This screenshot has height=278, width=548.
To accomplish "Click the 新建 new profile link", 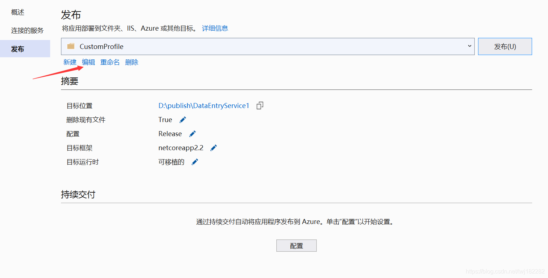I will 70,62.
